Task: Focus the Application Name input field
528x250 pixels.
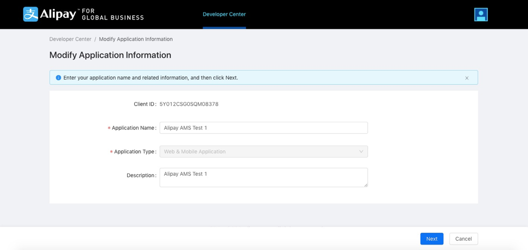Action: (263, 128)
